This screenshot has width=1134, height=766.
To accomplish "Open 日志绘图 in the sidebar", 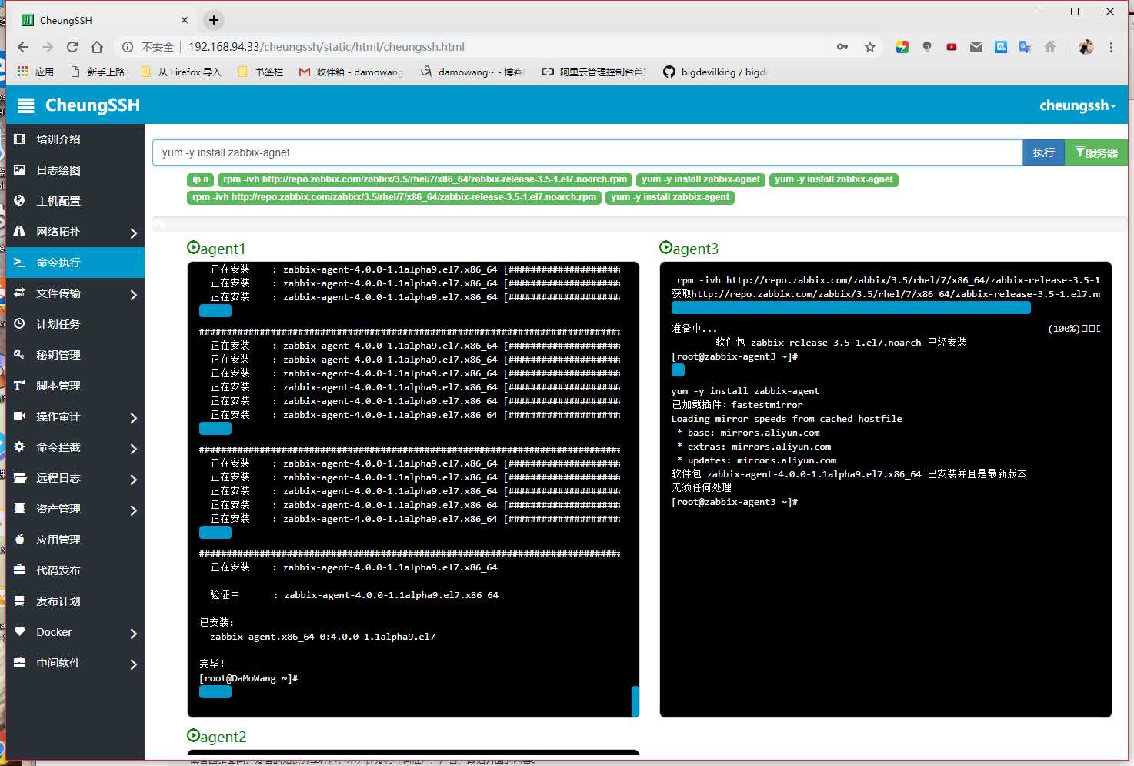I will pos(58,170).
